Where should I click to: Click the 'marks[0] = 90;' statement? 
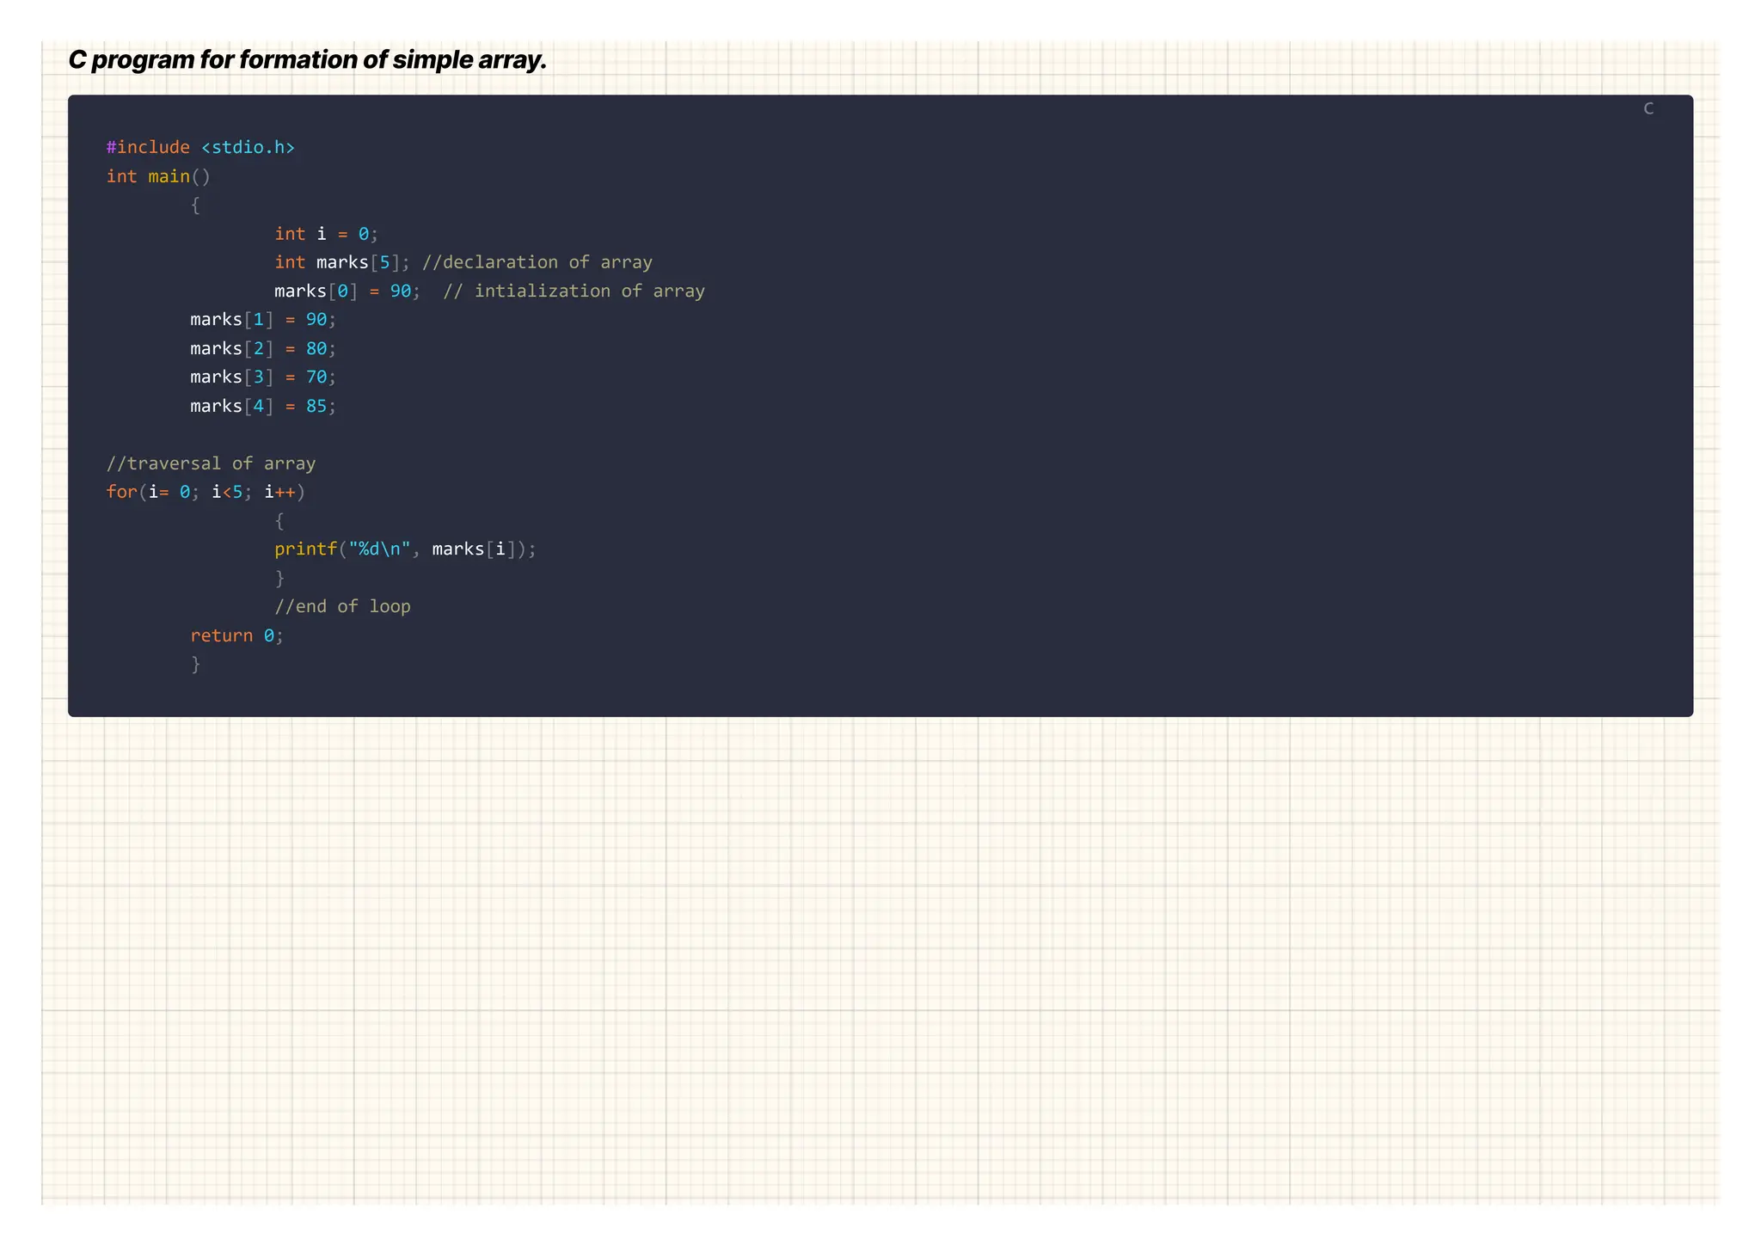[x=347, y=291]
